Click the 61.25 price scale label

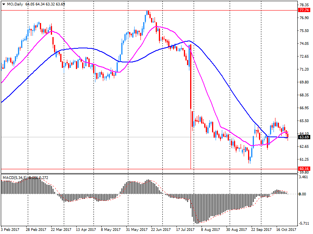[x=304, y=160]
